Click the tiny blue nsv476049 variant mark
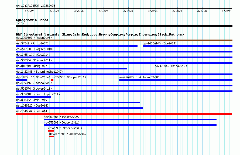The height and width of the screenshot is (155, 240). (x=155, y=69)
